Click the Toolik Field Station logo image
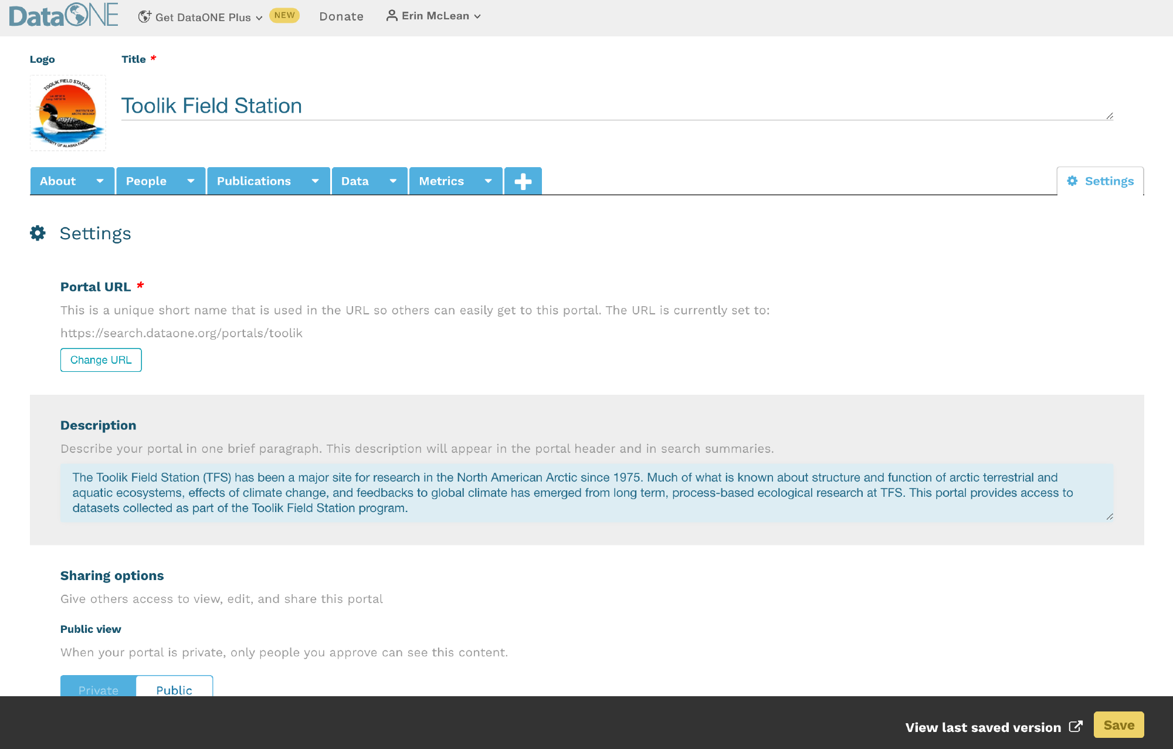Image resolution: width=1173 pixels, height=749 pixels. (x=68, y=113)
